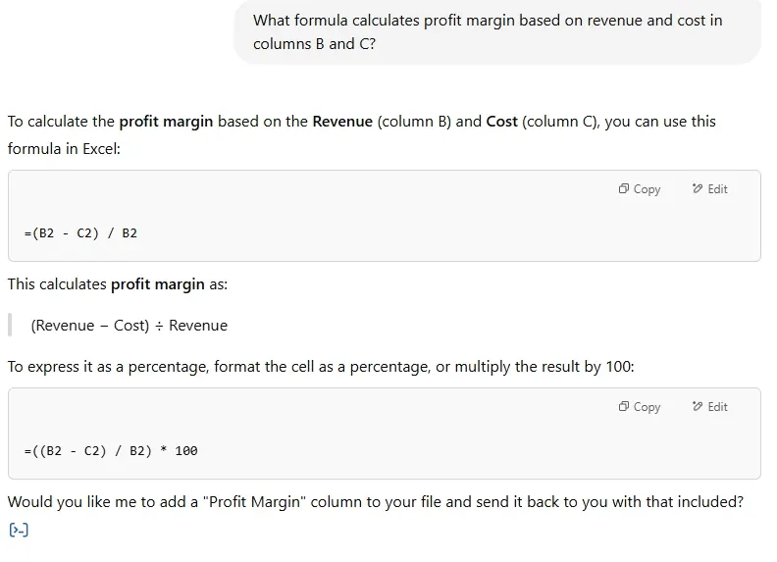
Task: Select the user question message bubble
Action: pyautogui.click(x=496, y=32)
